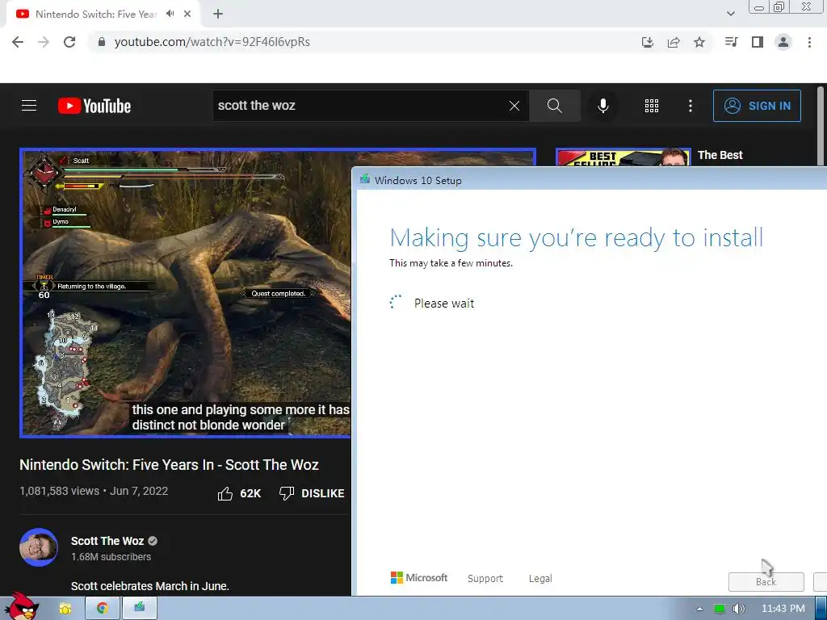Open the install app icon in the address bar

pyautogui.click(x=647, y=42)
